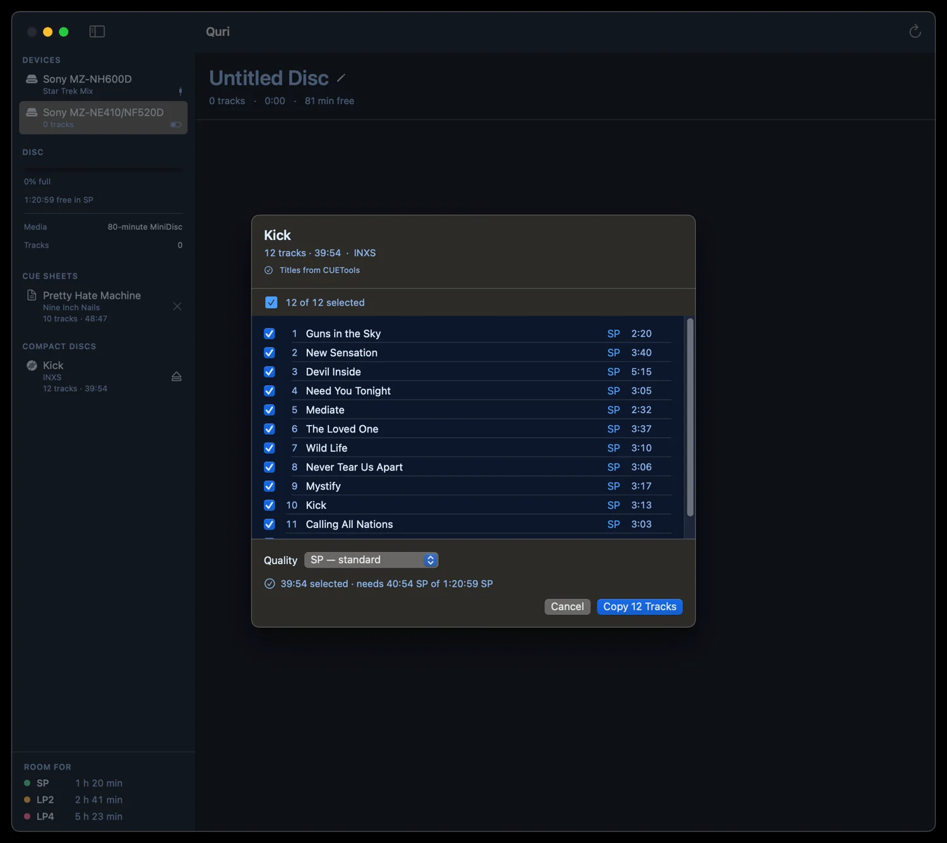Click the refresh icon in the title bar

point(915,32)
